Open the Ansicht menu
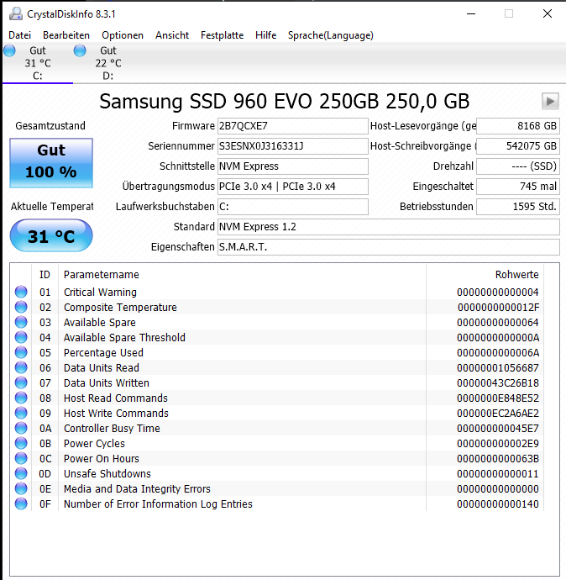This screenshot has height=580, width=566. [172, 35]
